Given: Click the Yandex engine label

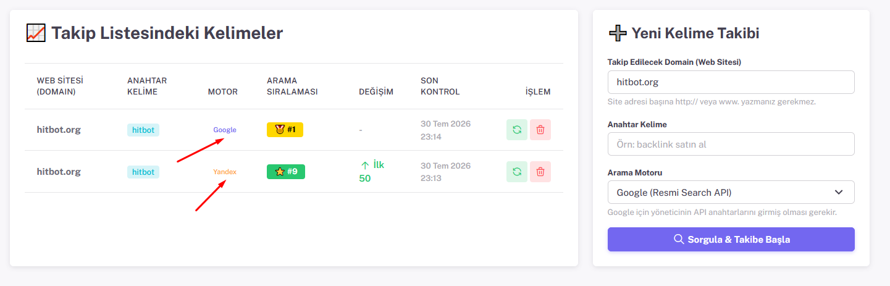Looking at the screenshot, I should click(x=225, y=172).
